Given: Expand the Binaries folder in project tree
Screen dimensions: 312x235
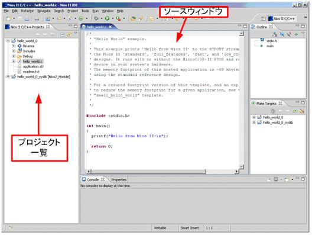Looking at the screenshot, I should pos(14,46).
